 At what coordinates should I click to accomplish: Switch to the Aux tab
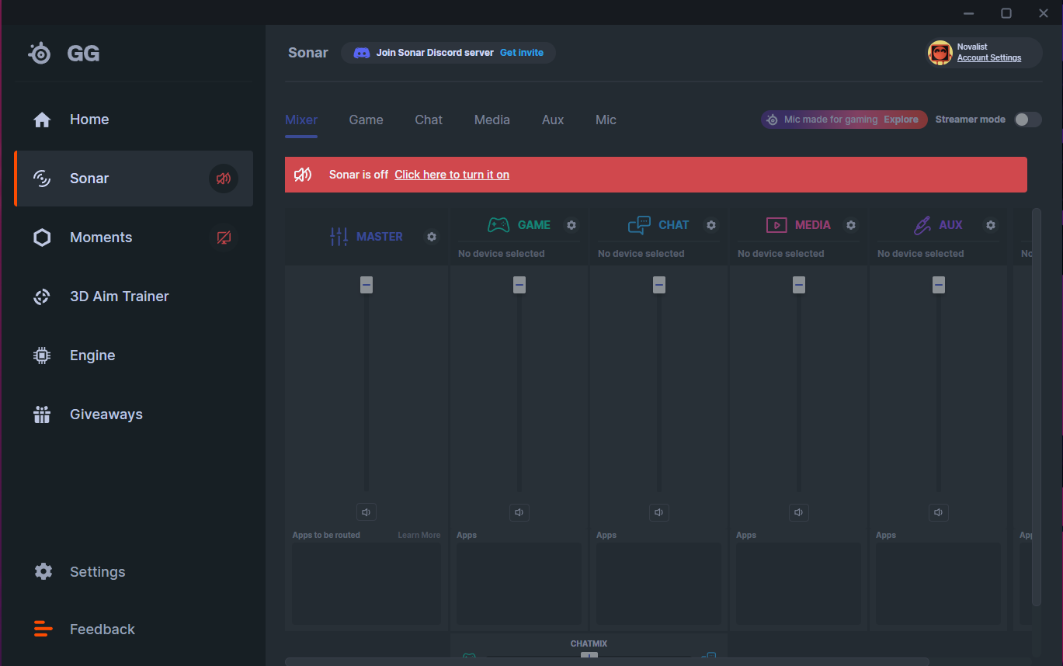pyautogui.click(x=553, y=120)
